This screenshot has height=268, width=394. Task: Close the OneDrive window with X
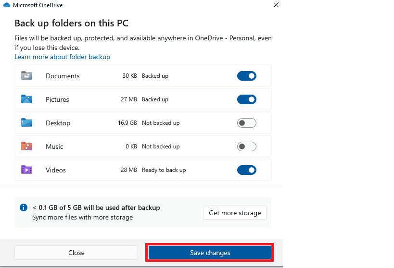tap(276, 5)
